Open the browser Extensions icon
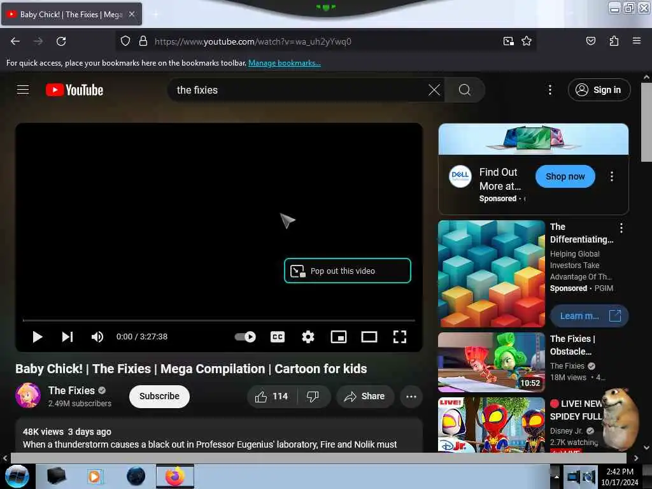This screenshot has width=652, height=489. (614, 41)
